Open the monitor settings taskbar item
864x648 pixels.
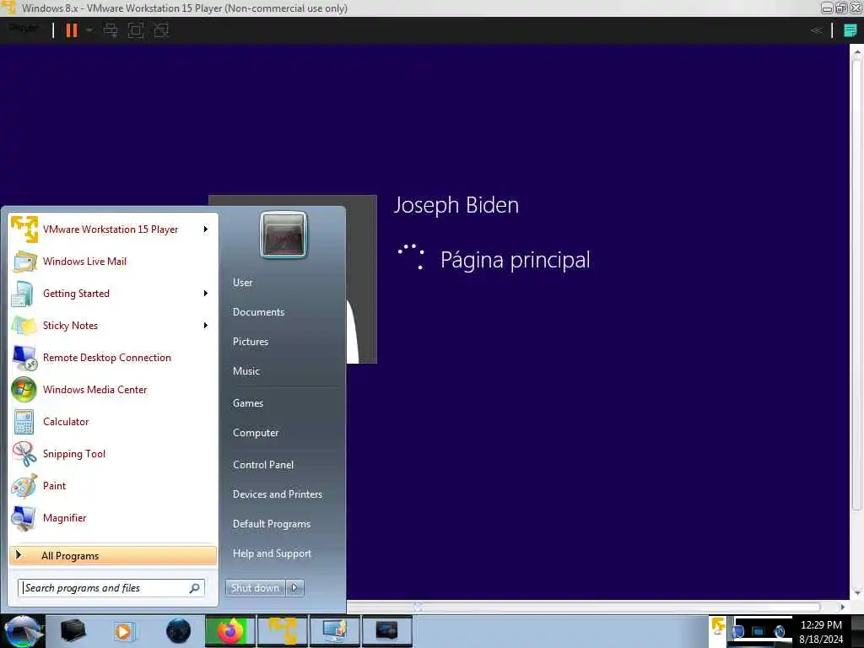[x=334, y=631]
